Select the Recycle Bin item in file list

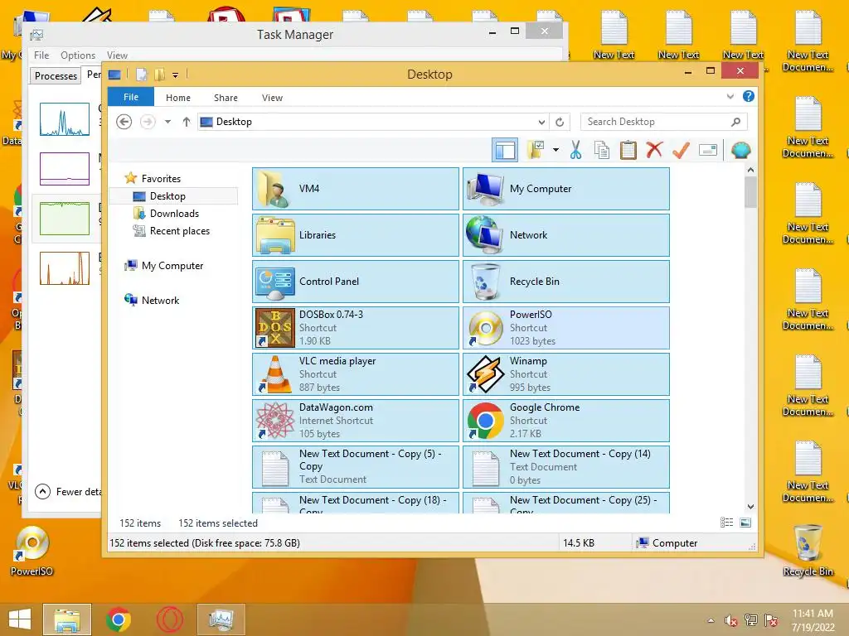[x=565, y=282]
